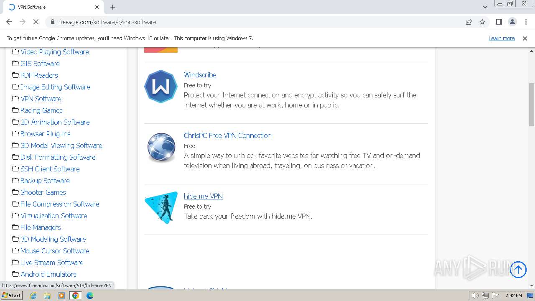The height and width of the screenshot is (301, 535).
Task: Go to Virtualization Software category
Action: click(x=54, y=216)
